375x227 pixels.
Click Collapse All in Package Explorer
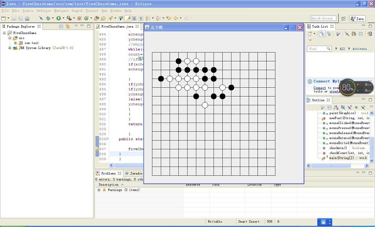tap(61, 26)
